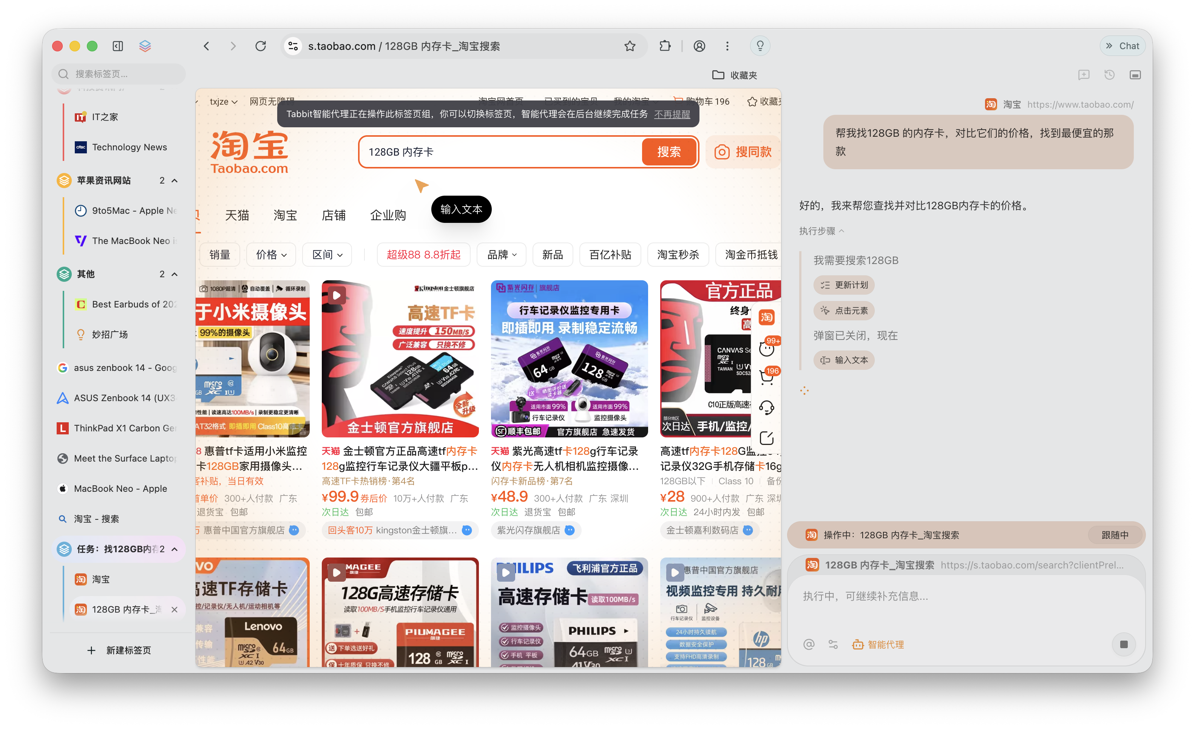Image resolution: width=1195 pixels, height=729 pixels.
Task: Start a new chat in the sidebar panel
Action: pyautogui.click(x=1084, y=75)
